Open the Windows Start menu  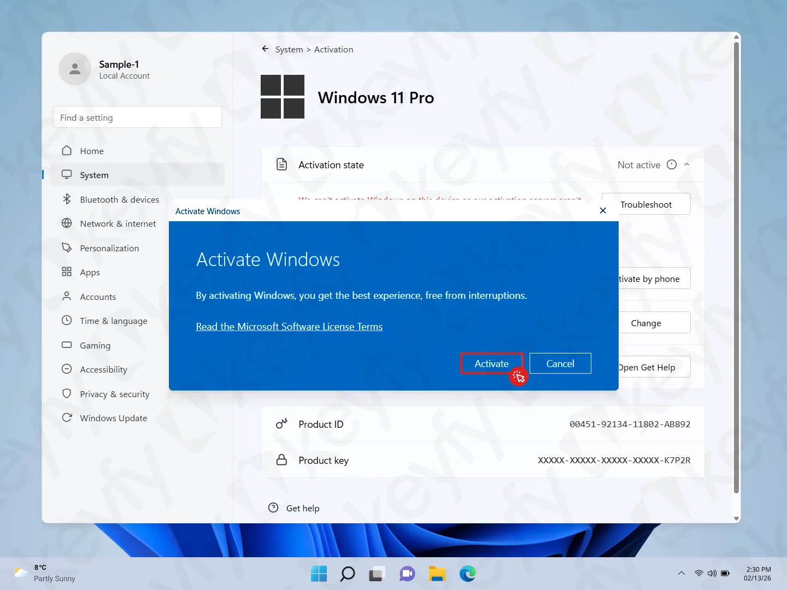(x=319, y=574)
